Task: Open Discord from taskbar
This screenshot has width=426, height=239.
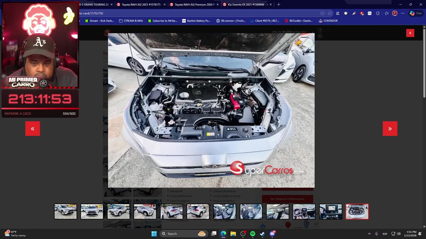Action: tap(272, 234)
